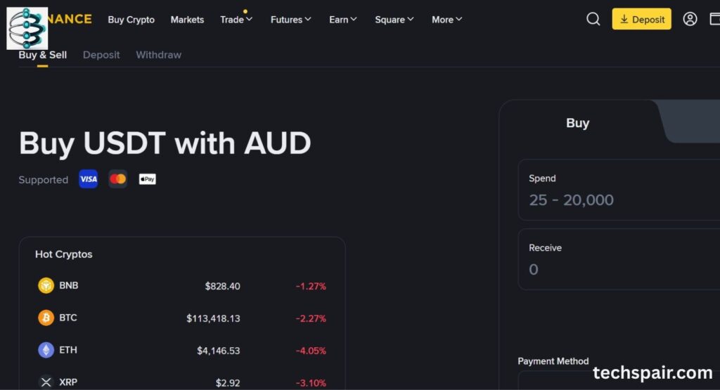Expand the Trade dropdown menu
720x390 pixels.
coord(236,20)
